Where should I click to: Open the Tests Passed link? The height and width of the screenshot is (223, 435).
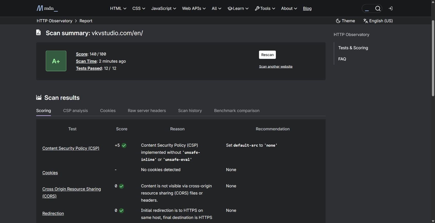(89, 69)
